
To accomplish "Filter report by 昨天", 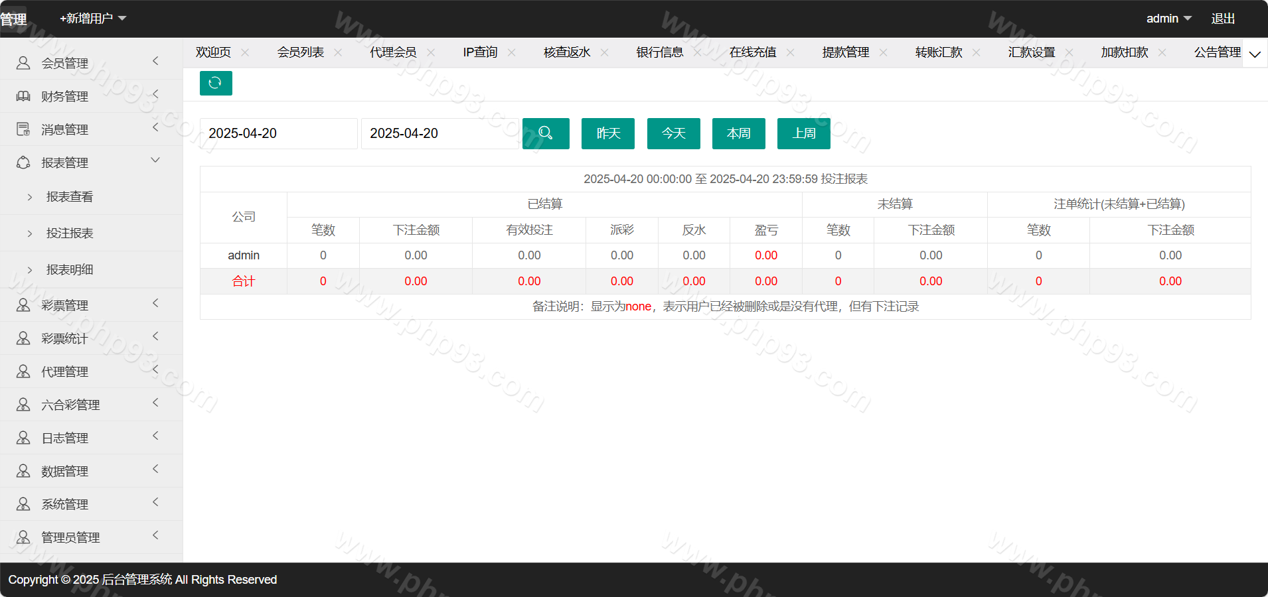I will (x=607, y=133).
